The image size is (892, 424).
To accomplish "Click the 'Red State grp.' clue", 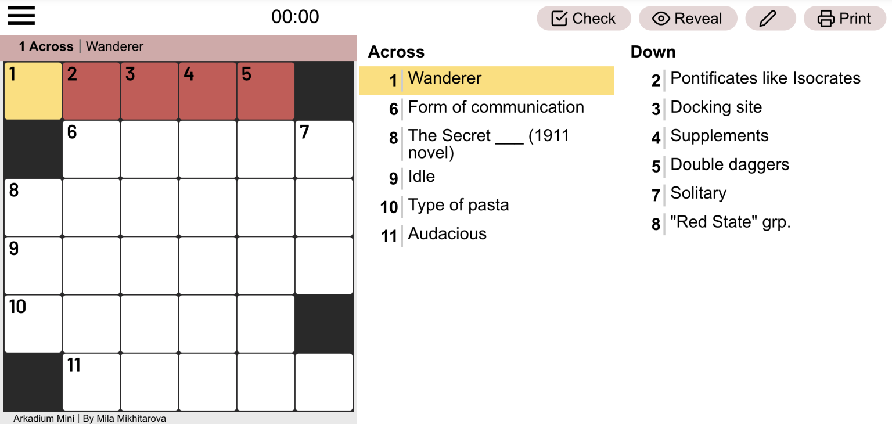I will pyautogui.click(x=731, y=222).
